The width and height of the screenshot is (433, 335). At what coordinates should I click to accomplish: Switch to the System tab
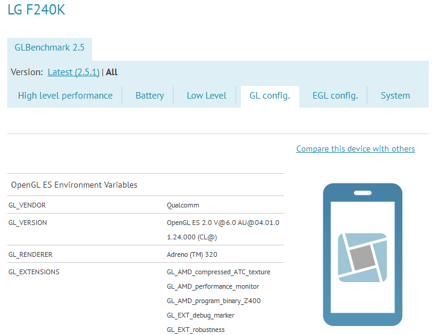pyautogui.click(x=395, y=96)
